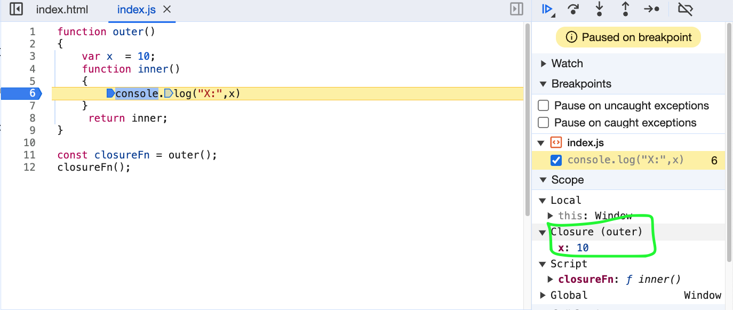Deactivate all breakpoints
The image size is (733, 310).
pos(686,9)
